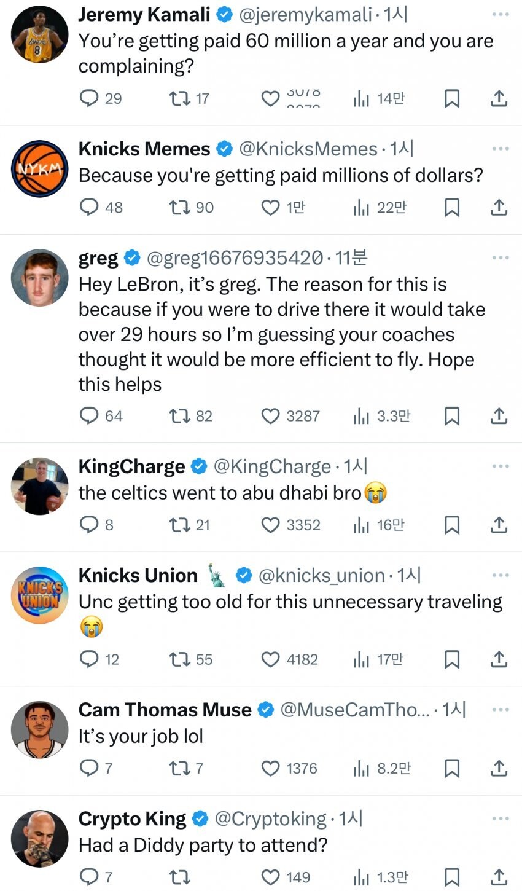
Task: Share the Crypto King tweet
Action: coord(499,877)
